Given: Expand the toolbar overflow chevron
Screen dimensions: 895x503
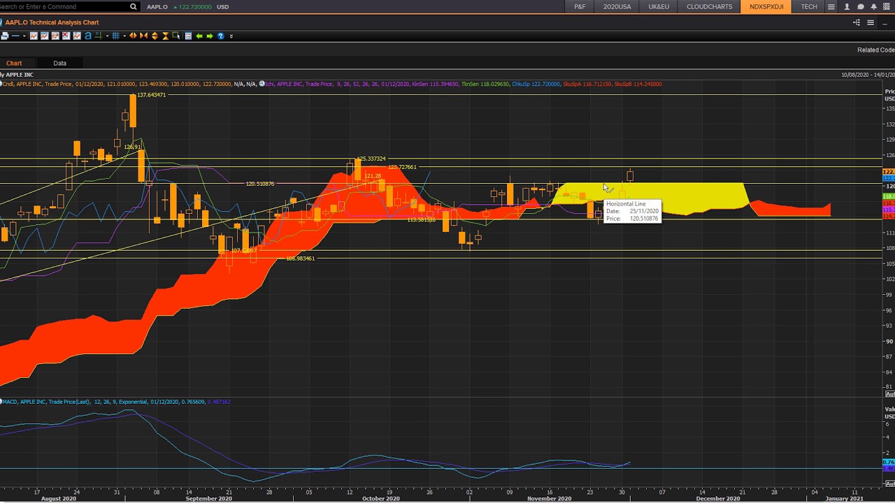Looking at the screenshot, I should [x=231, y=36].
